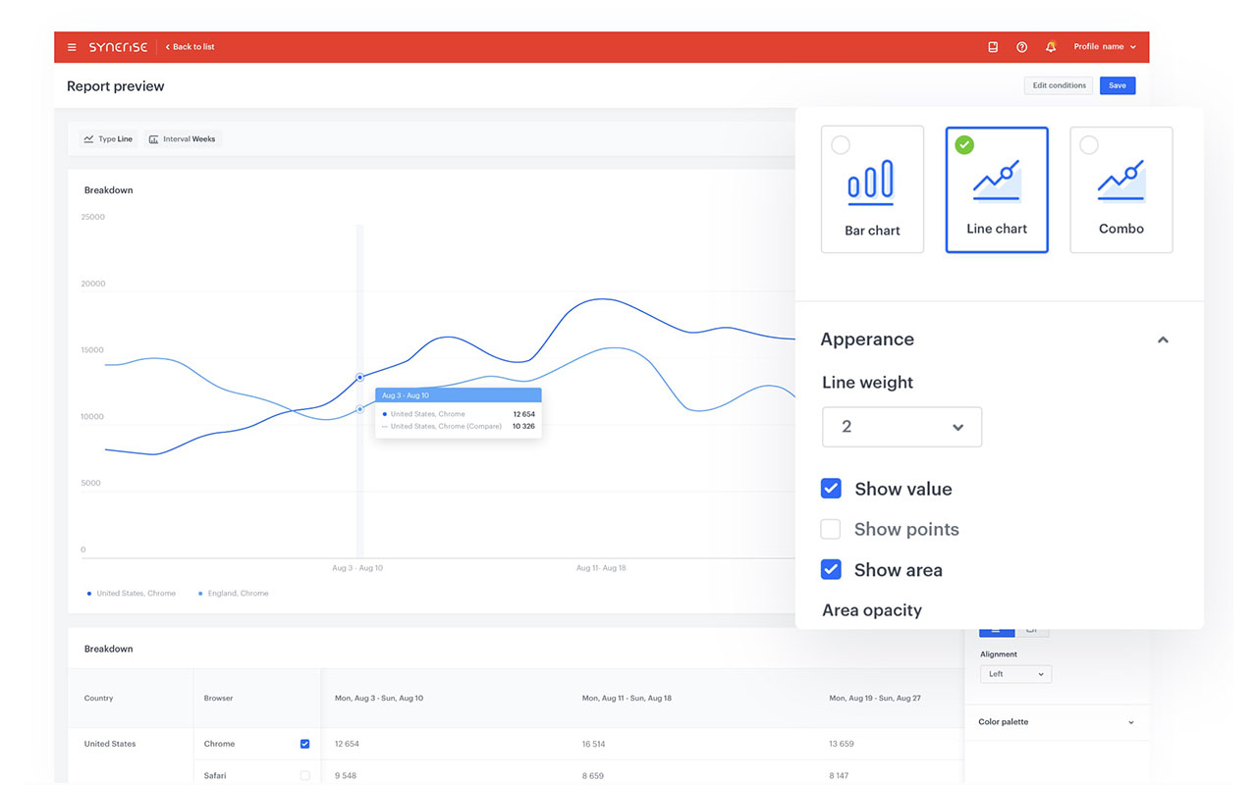Viewport: 1257px width, 785px height.
Task: Open the Profile name dropdown
Action: 1105,47
